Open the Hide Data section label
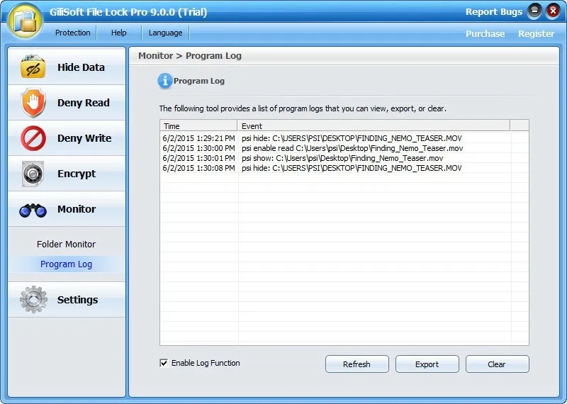Screen dimensions: 567x404 81,67
